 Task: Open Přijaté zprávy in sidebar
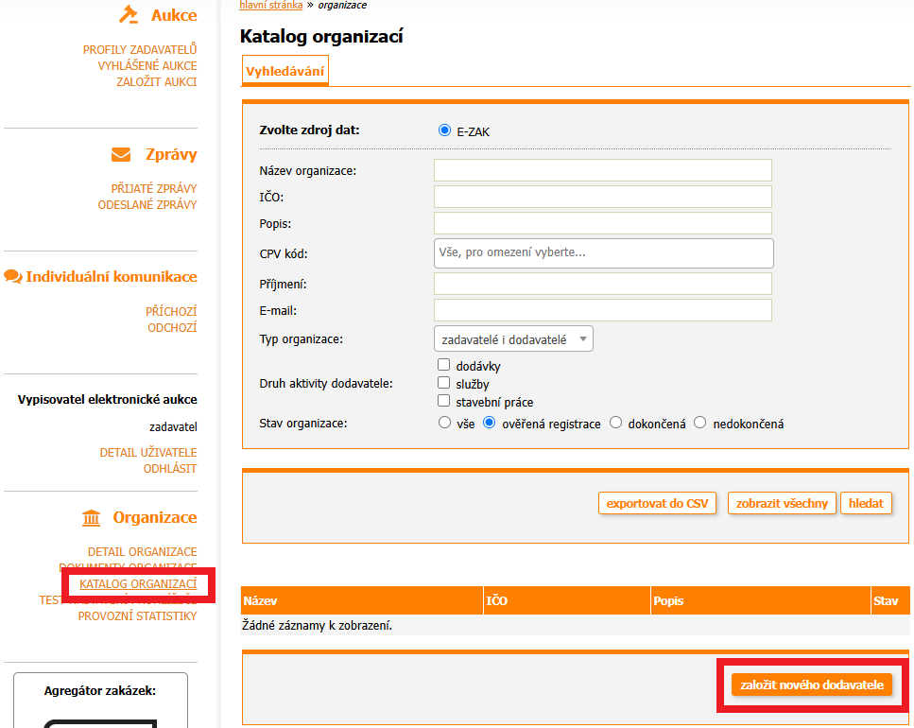pyautogui.click(x=154, y=189)
